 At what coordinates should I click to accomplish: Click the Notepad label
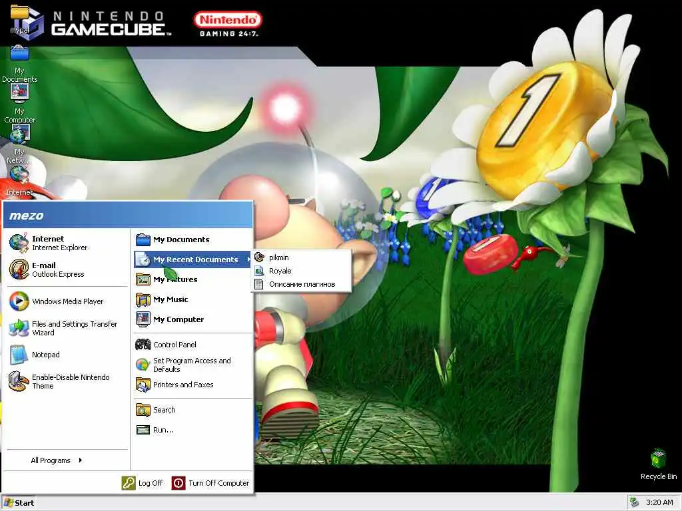[x=46, y=355]
